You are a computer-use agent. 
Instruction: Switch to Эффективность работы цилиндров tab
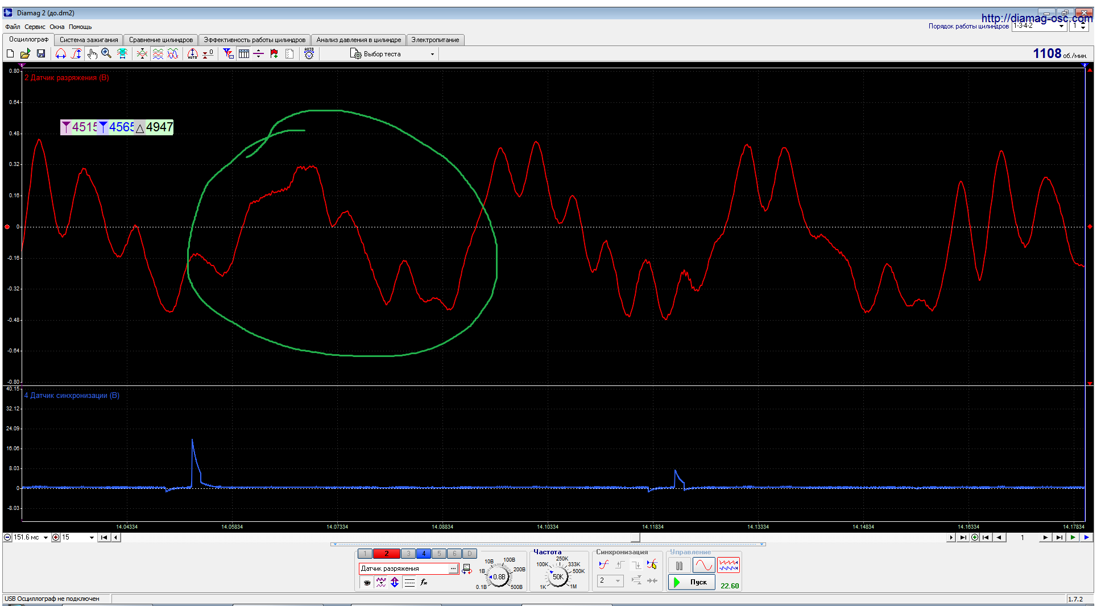(x=254, y=40)
